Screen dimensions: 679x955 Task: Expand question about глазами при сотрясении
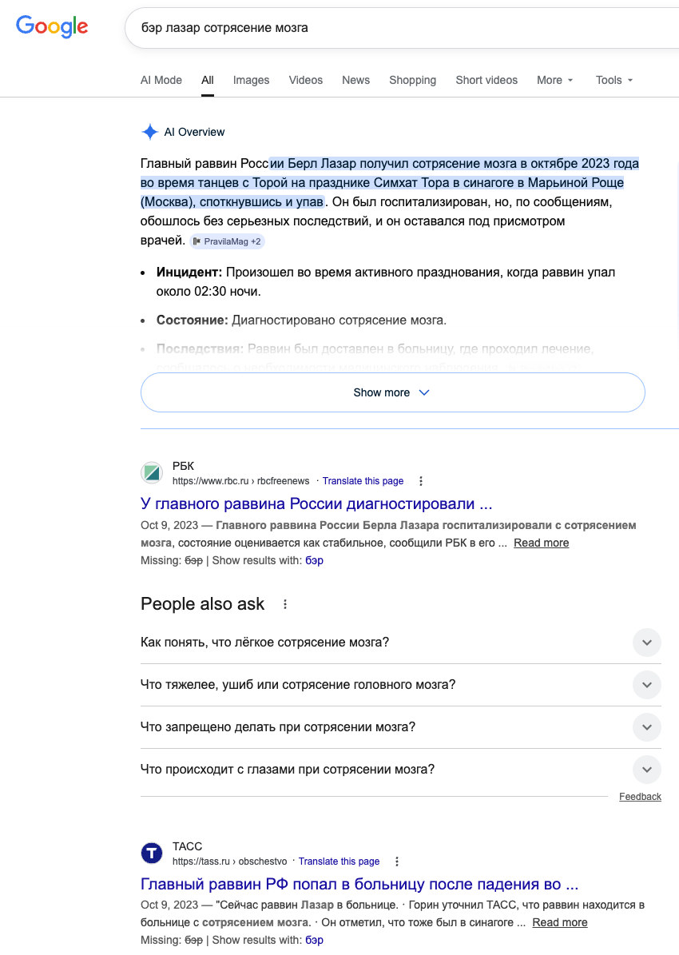coord(401,770)
